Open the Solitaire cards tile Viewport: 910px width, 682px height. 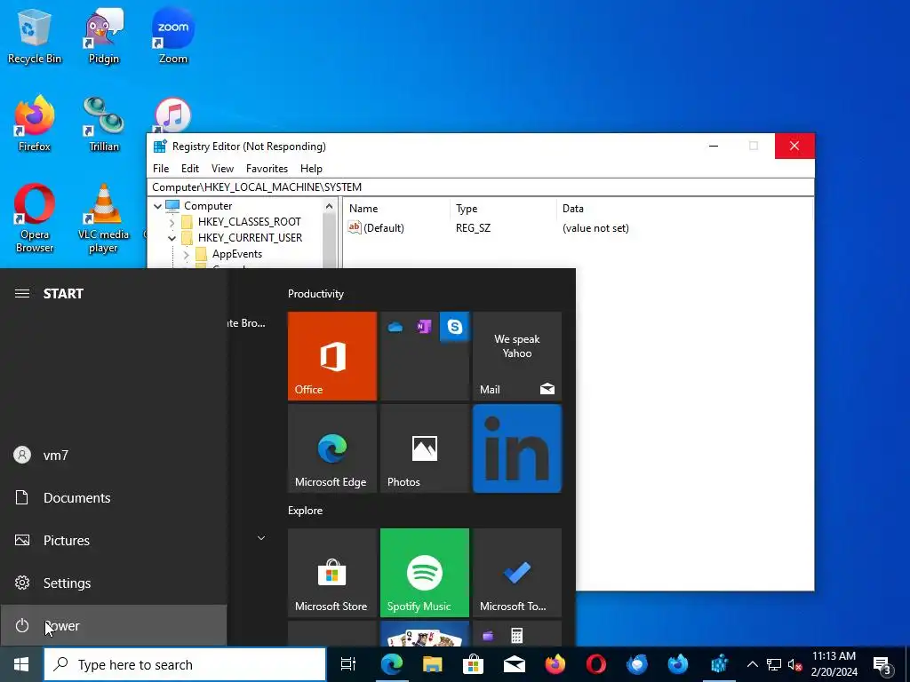click(424, 634)
